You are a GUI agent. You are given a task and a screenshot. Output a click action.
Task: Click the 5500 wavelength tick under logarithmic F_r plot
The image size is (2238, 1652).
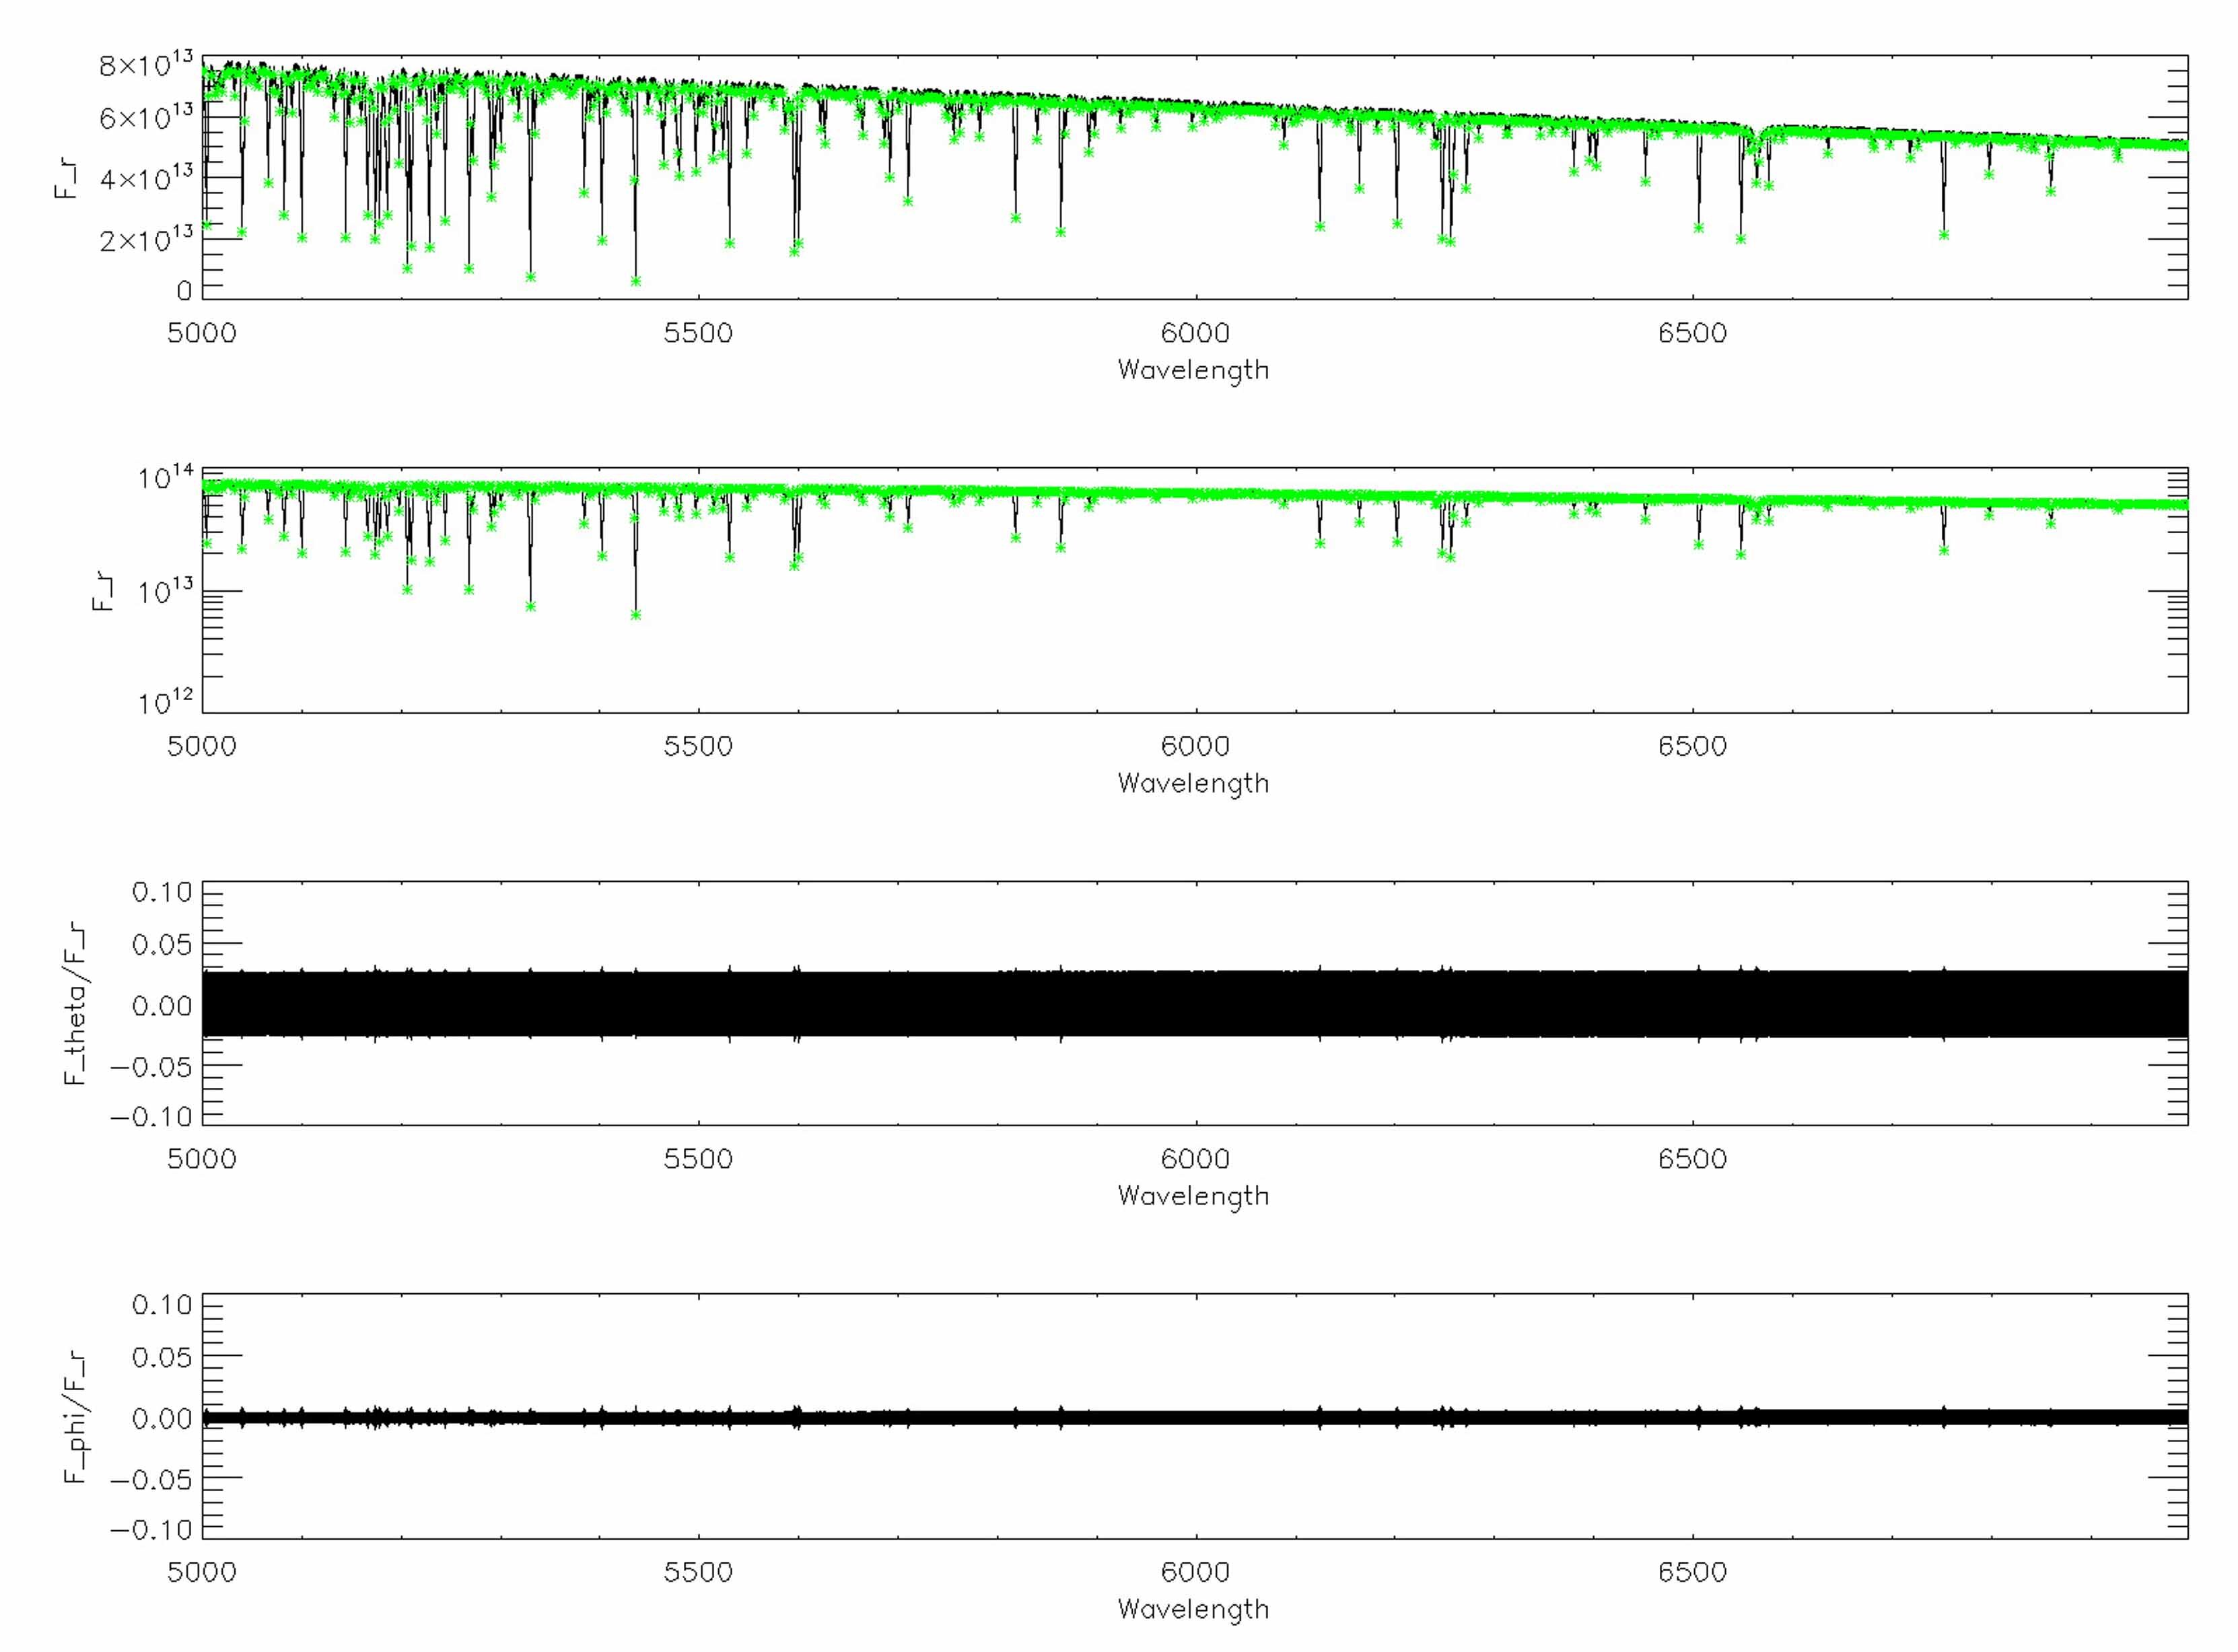pos(698,746)
